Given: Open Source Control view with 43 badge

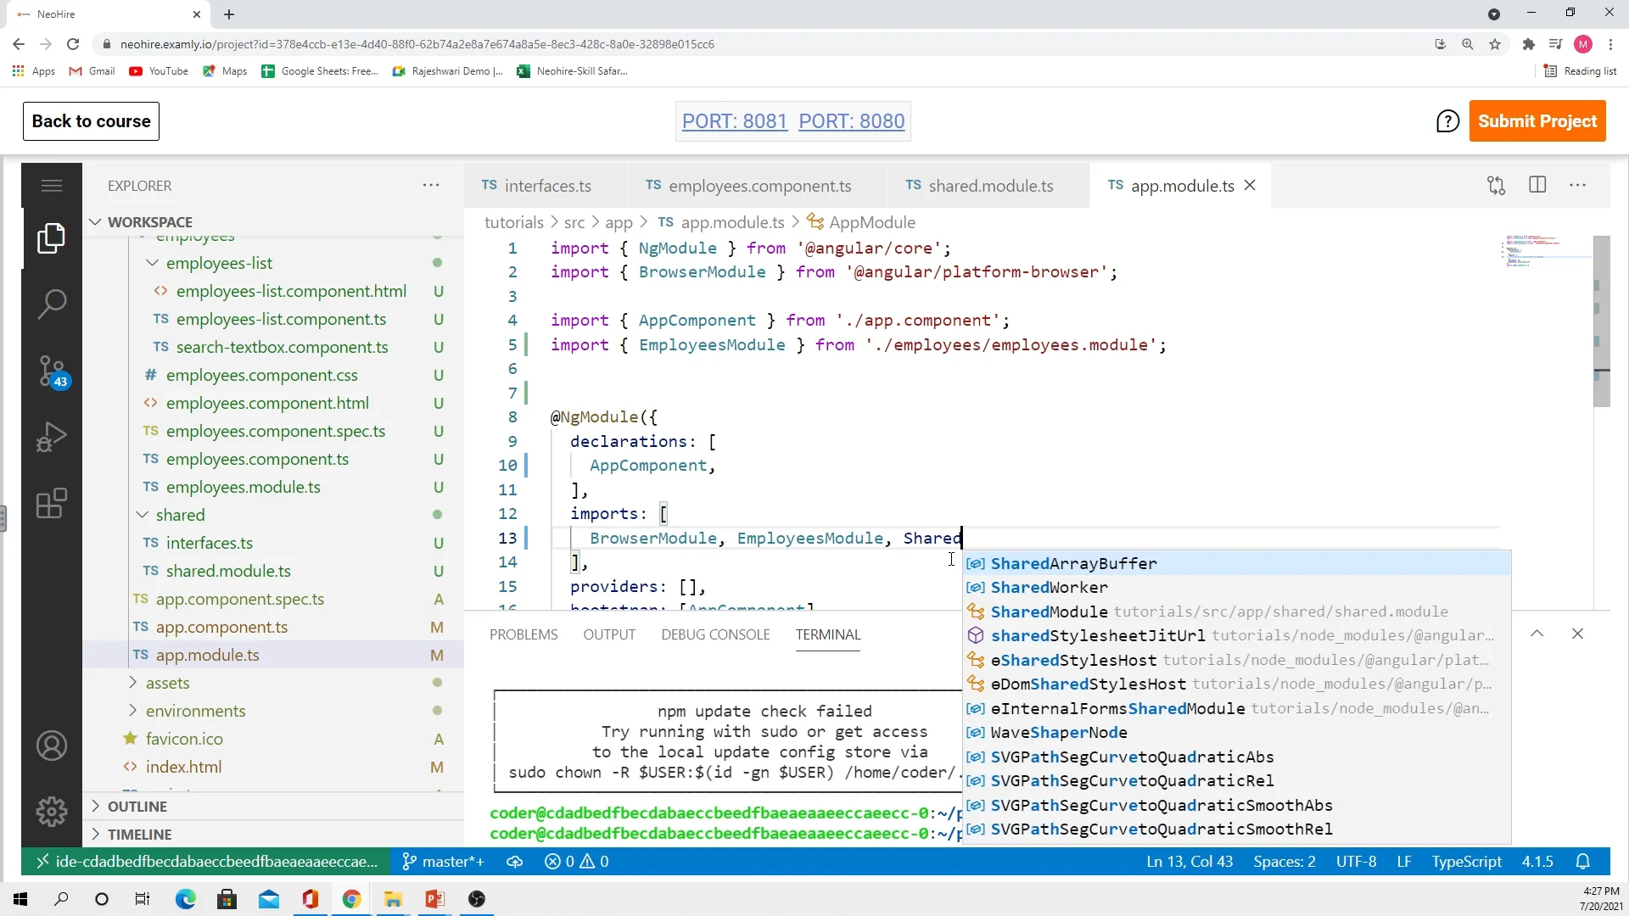Looking at the screenshot, I should tap(52, 371).
